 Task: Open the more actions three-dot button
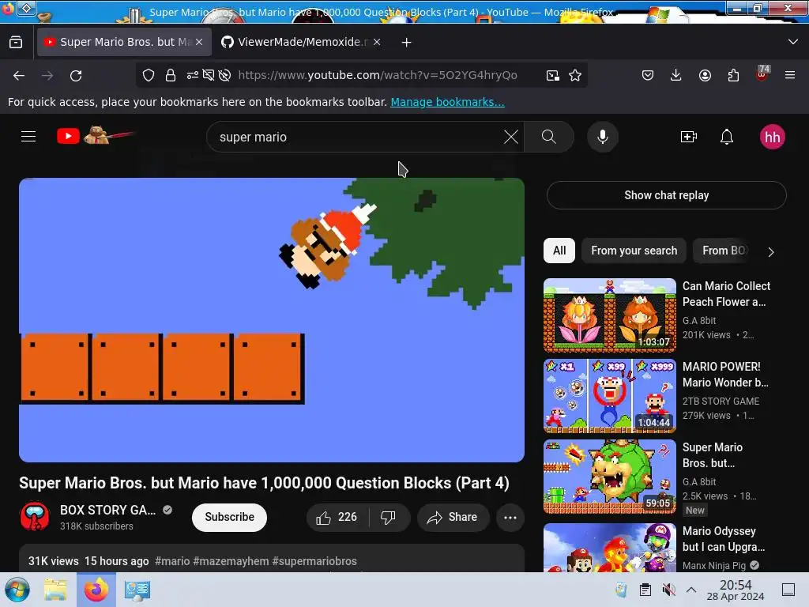(510, 517)
